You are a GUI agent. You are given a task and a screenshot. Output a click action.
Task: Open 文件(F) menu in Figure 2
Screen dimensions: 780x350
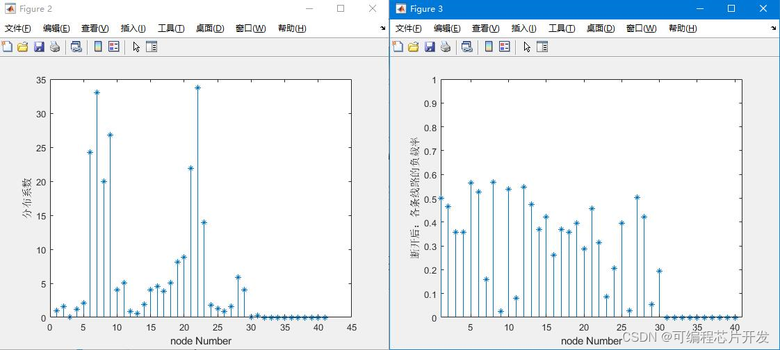tap(17, 28)
